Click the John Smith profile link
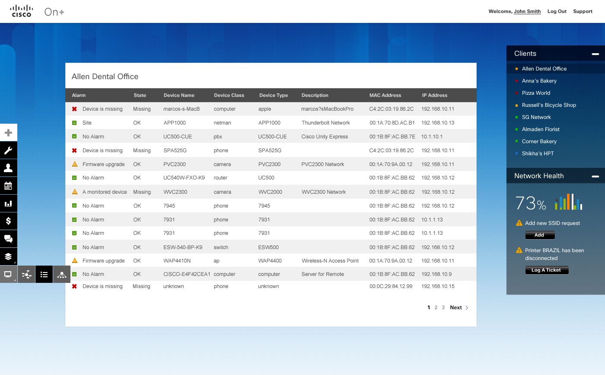This screenshot has width=605, height=375. point(527,12)
